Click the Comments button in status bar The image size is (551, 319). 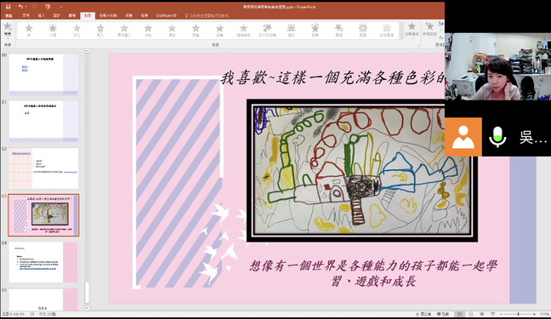click(443, 314)
